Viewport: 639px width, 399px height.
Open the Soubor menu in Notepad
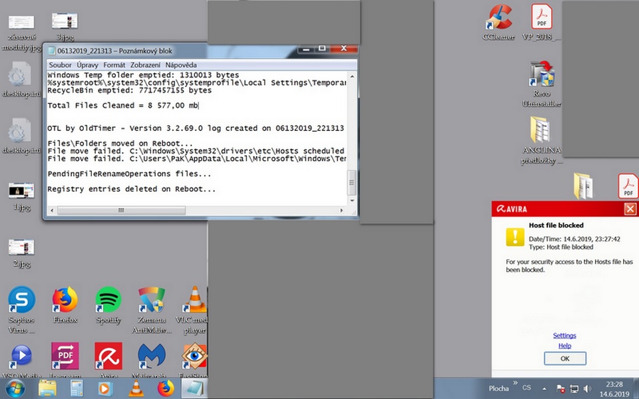click(61, 65)
